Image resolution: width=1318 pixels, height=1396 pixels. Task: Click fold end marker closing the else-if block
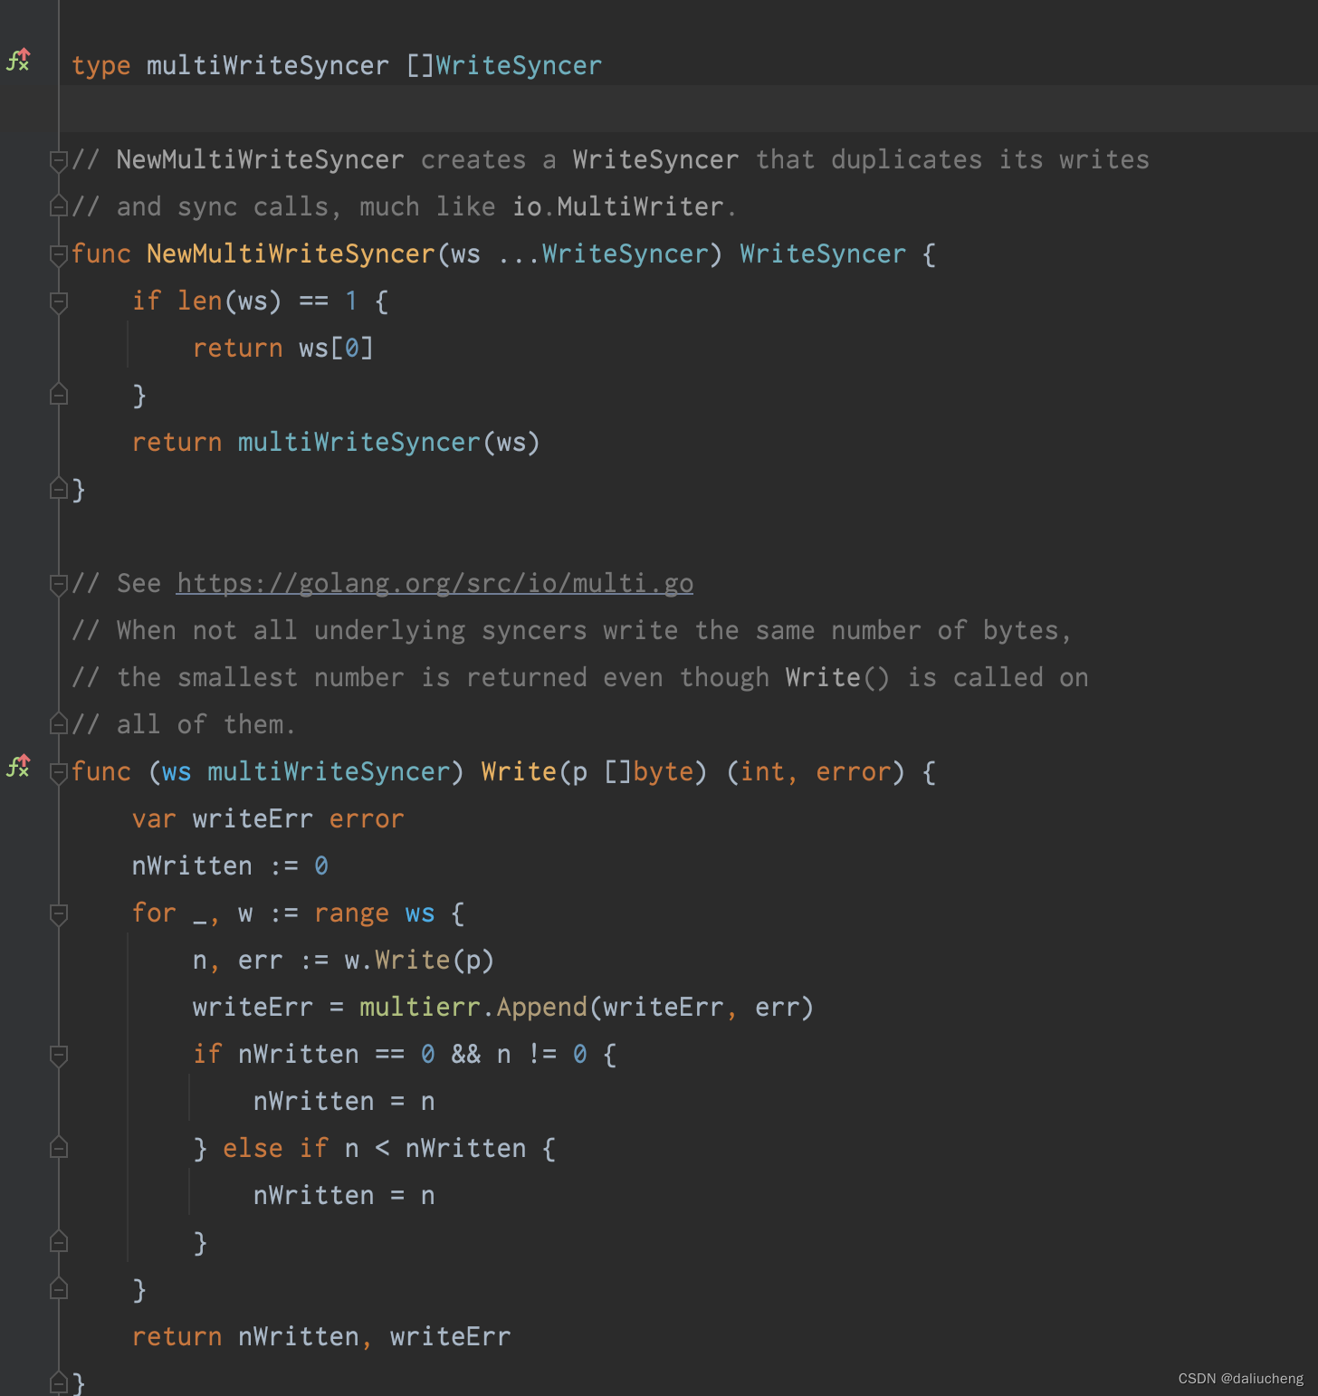click(x=59, y=1243)
